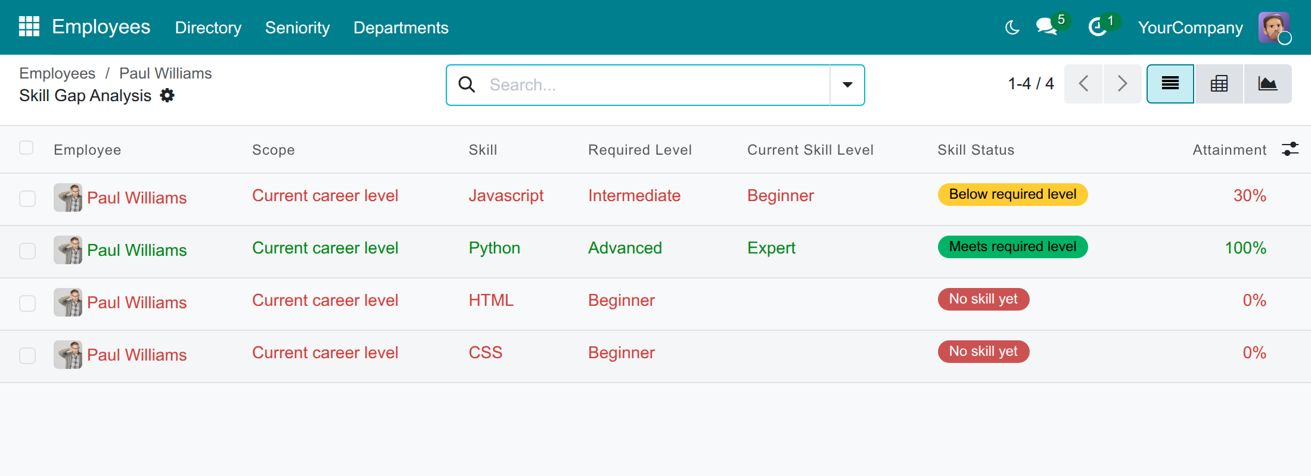
Task: Open the activities clock icon
Action: point(1098,27)
